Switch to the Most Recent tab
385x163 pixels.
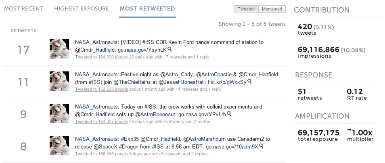(24, 8)
